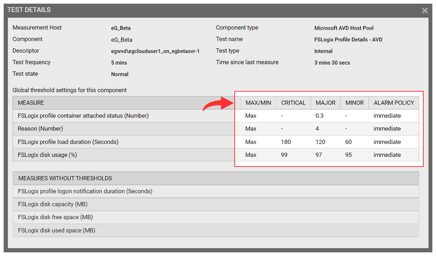This screenshot has height=256, width=436.
Task: Click the Test frequency value 5 mins
Action: [x=119, y=63]
